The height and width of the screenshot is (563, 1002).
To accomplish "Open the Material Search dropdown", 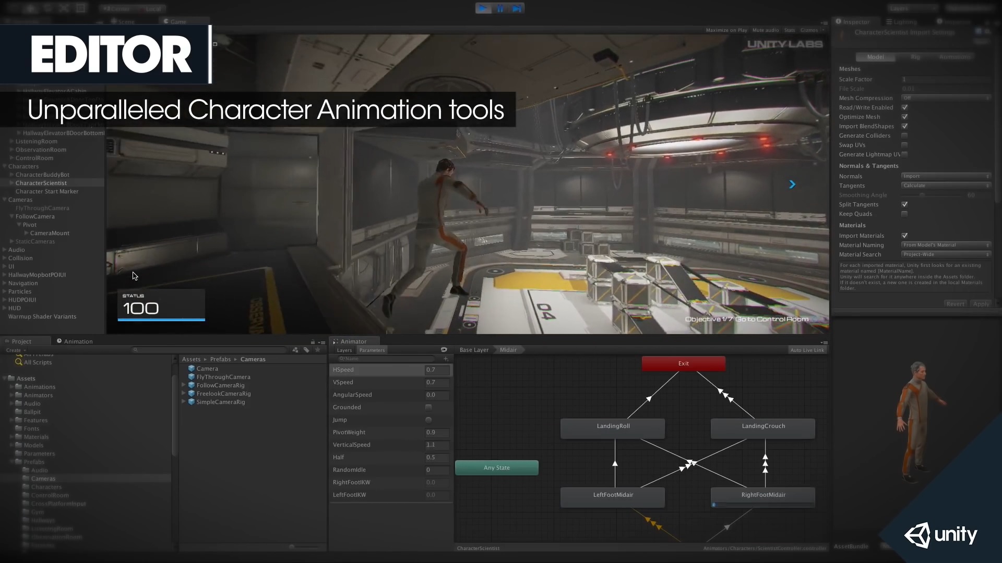I will point(946,254).
